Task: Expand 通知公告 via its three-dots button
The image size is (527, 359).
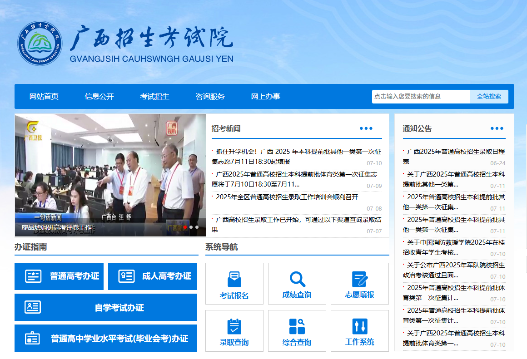Action: [x=497, y=128]
